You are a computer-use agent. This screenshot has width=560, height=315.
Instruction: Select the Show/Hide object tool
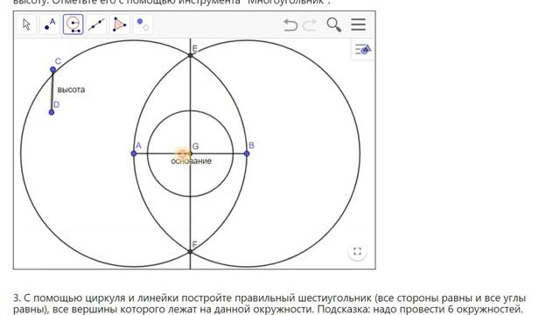[143, 24]
